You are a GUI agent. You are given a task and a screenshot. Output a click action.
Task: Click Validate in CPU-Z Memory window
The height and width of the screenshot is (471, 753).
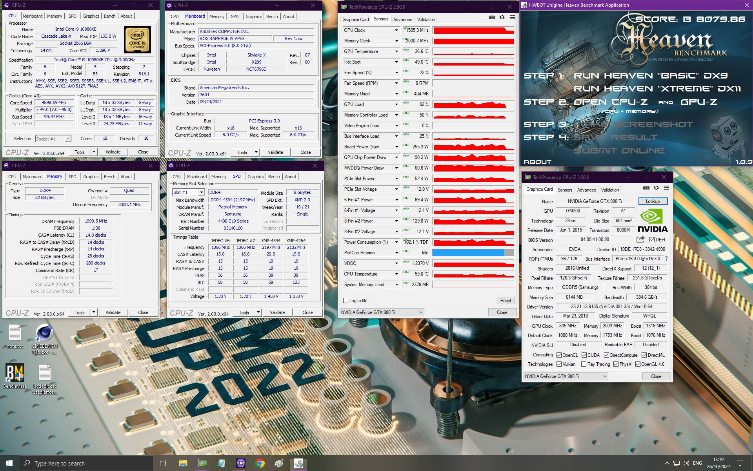point(113,312)
